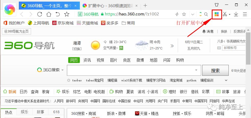Image resolution: width=251 pixels, height=118 pixels.
Task: Select the 购物 search tab
Action: [180, 60]
